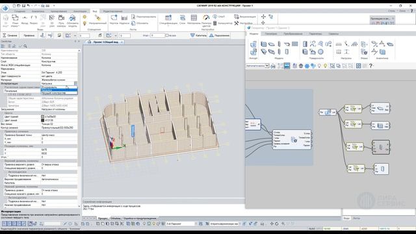This screenshot has width=416, height=234.
Task: Click the round surface icon in Поверхности group
Action: (320, 52)
